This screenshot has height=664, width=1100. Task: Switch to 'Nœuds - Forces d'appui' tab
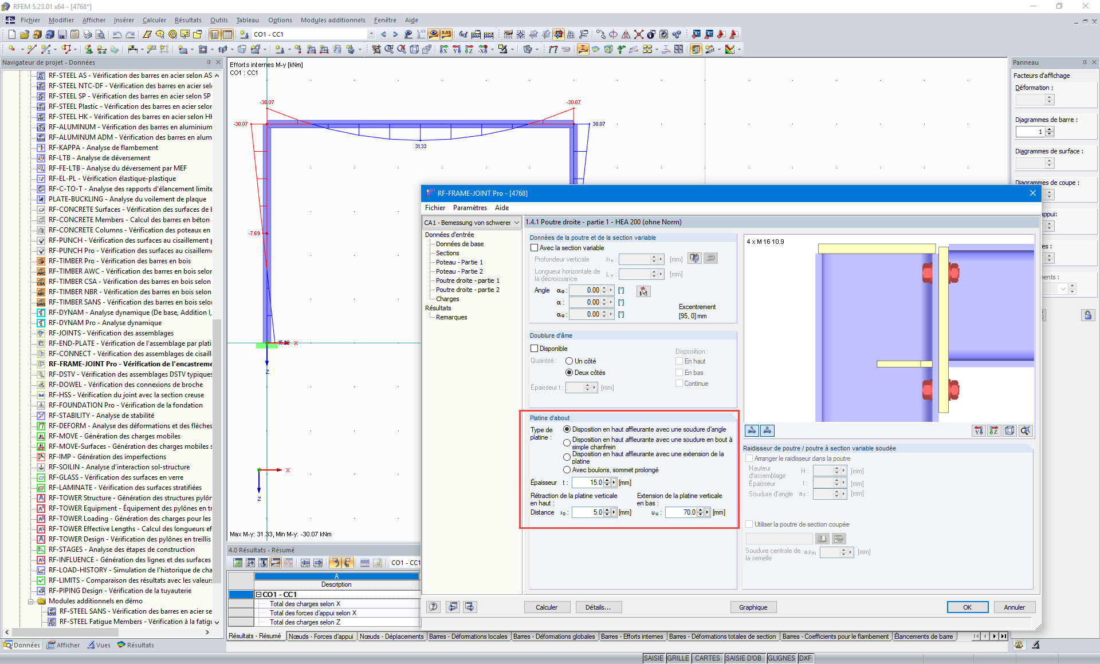(321, 637)
